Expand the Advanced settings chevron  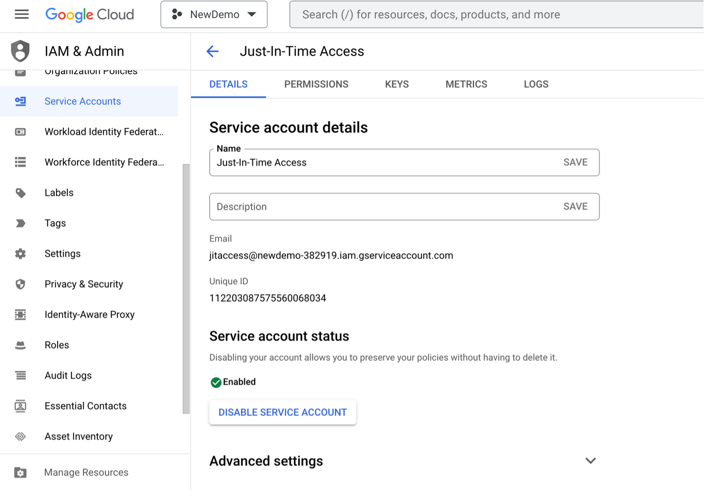[590, 461]
